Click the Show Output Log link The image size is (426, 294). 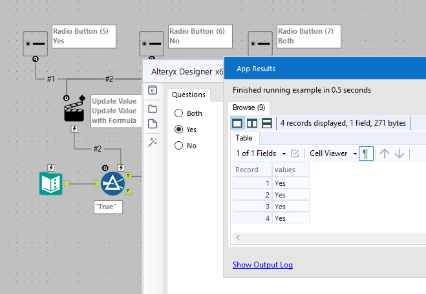(262, 265)
